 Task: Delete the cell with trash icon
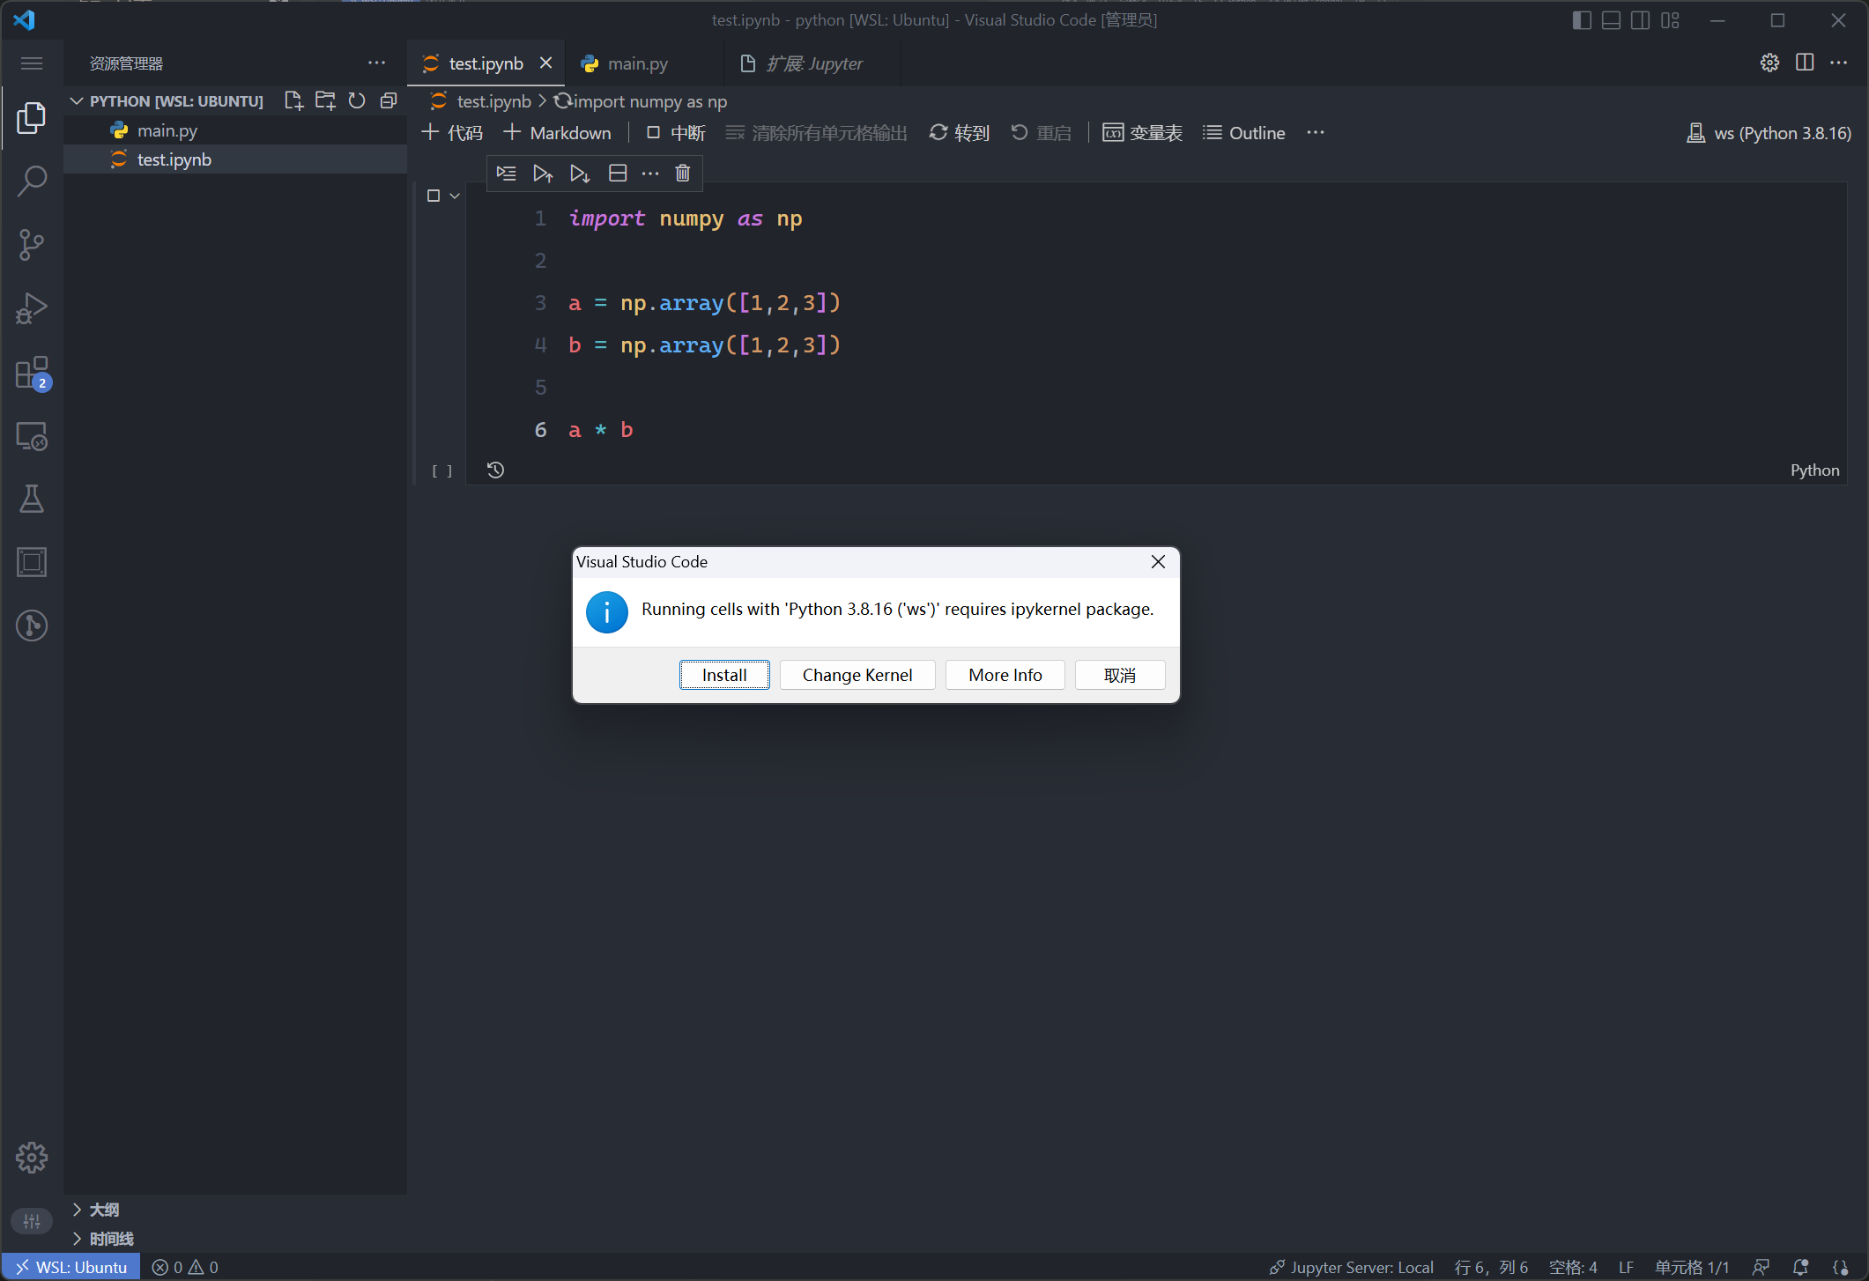(683, 174)
